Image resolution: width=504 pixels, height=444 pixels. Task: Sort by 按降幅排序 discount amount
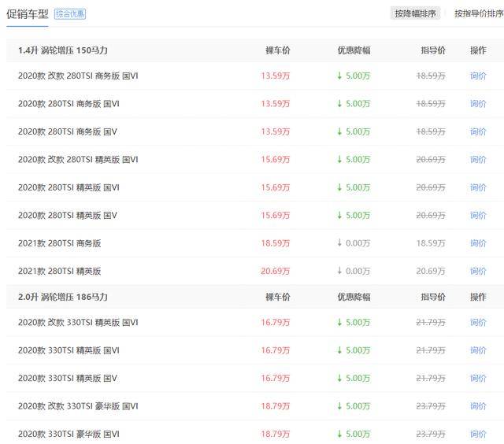pyautogui.click(x=415, y=13)
